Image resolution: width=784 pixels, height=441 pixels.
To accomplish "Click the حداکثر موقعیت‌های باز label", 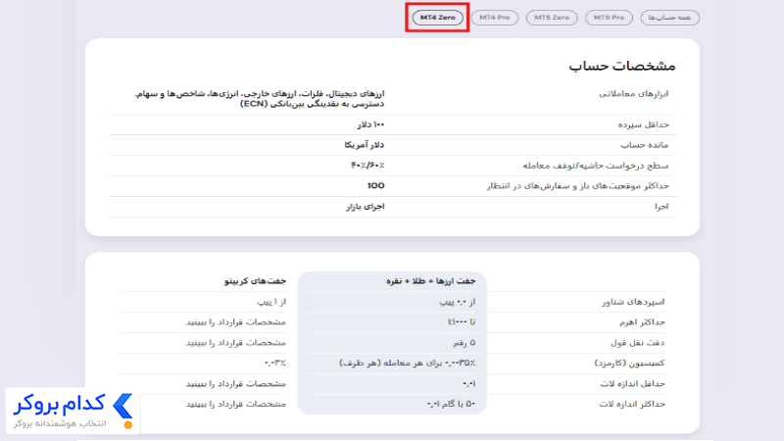I will point(577,186).
